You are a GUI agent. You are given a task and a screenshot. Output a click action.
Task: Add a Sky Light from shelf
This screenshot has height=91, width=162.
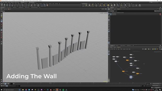(x=112, y=5)
